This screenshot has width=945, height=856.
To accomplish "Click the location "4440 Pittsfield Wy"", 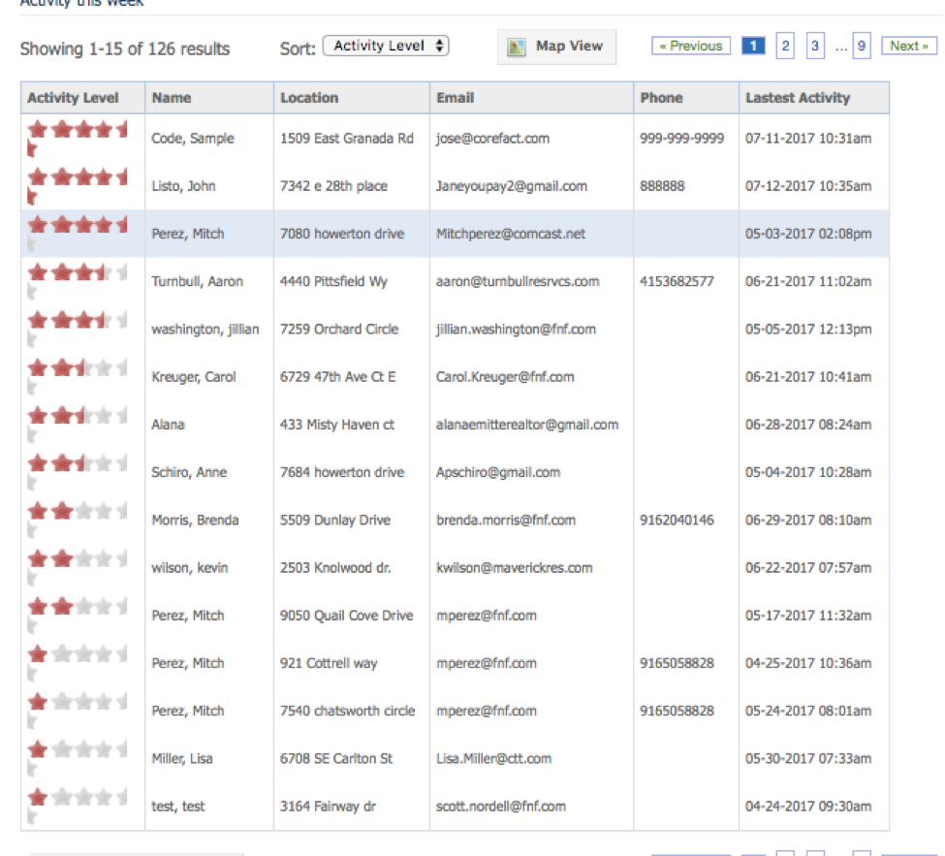I will pos(333,281).
